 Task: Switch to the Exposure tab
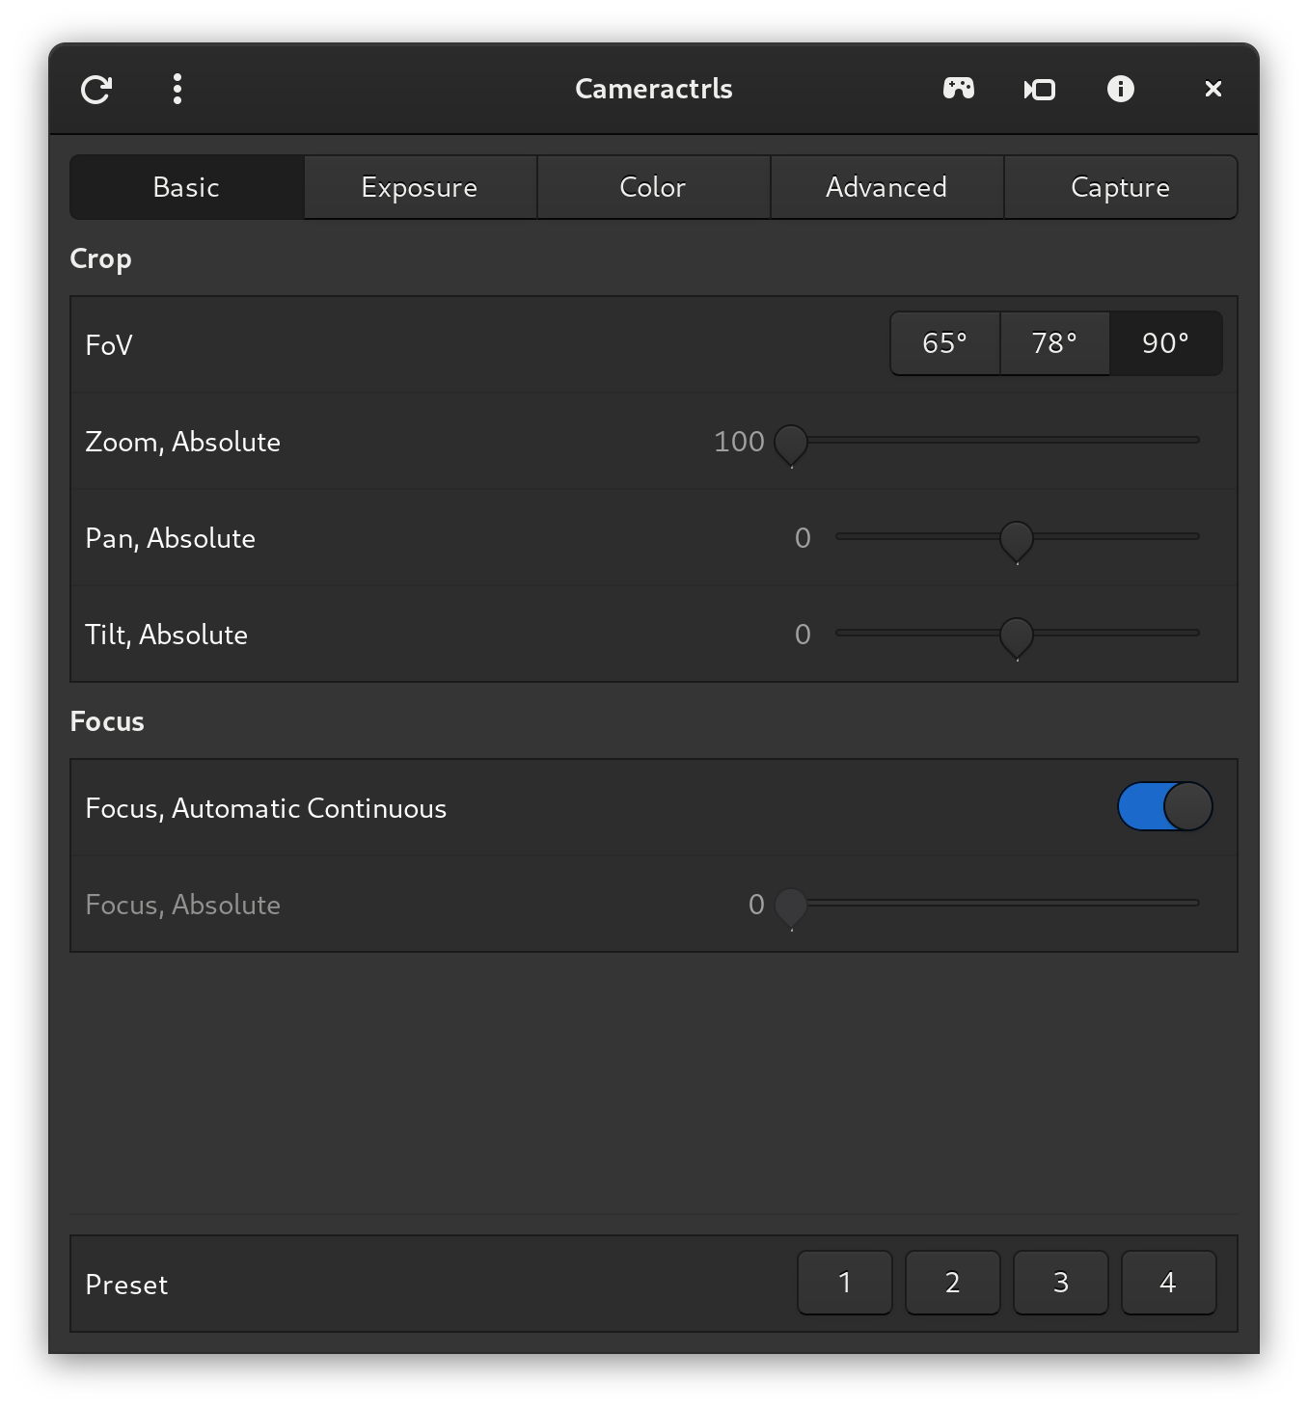[x=420, y=187]
